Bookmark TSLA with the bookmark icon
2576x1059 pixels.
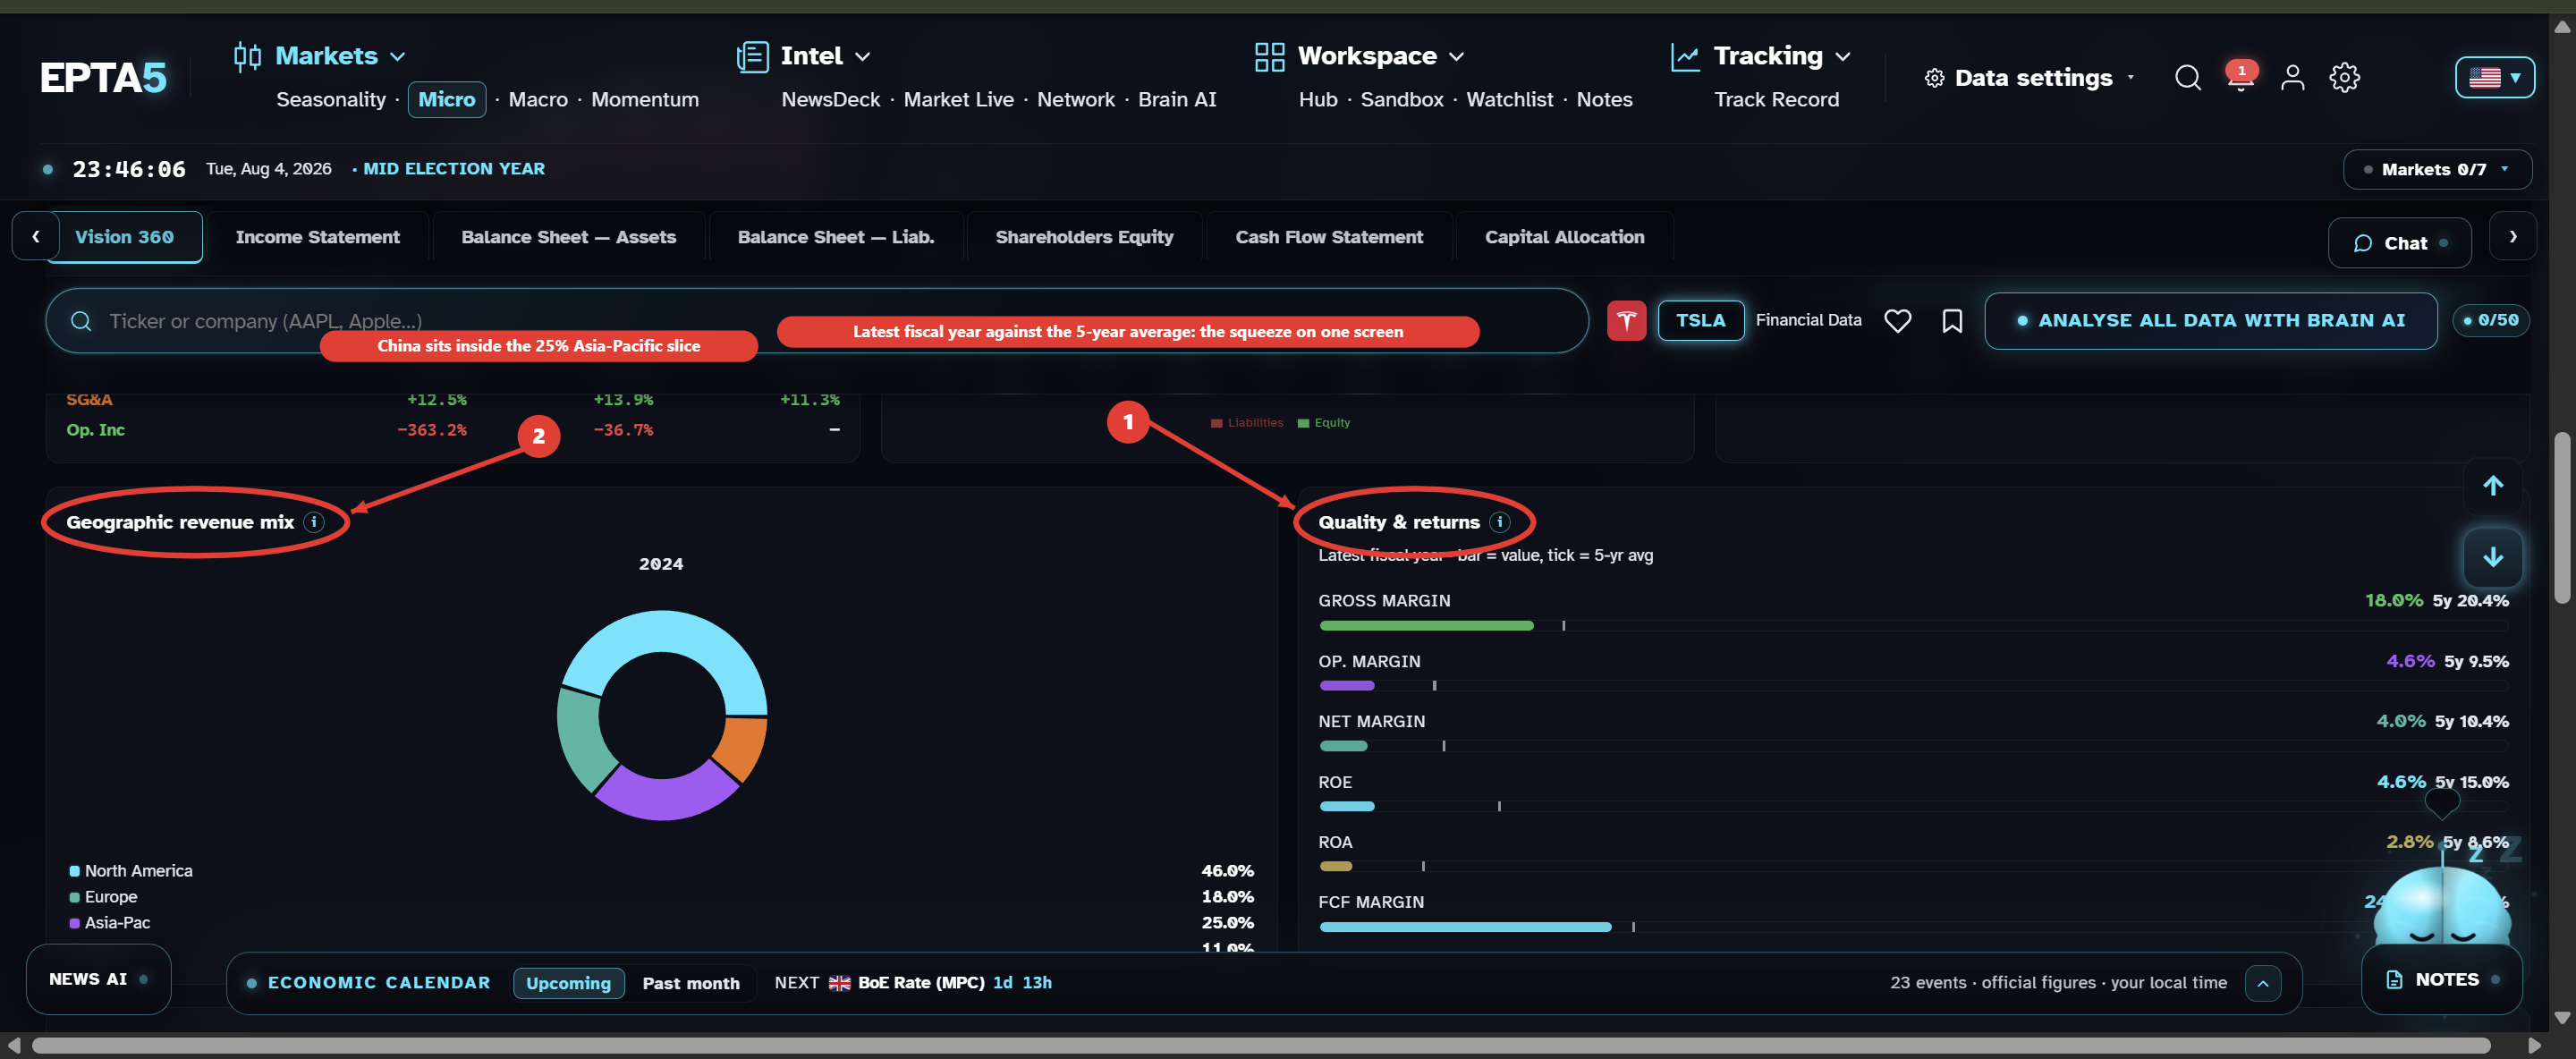[x=1951, y=320]
